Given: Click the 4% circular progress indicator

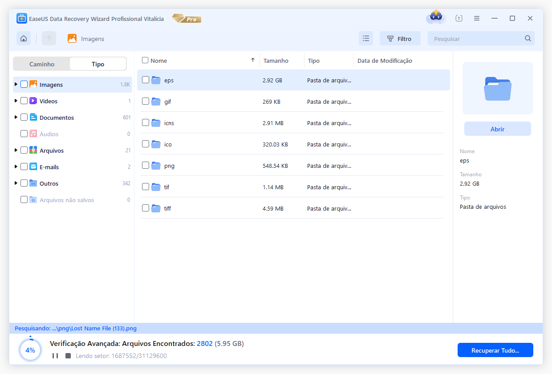Looking at the screenshot, I should pyautogui.click(x=30, y=350).
